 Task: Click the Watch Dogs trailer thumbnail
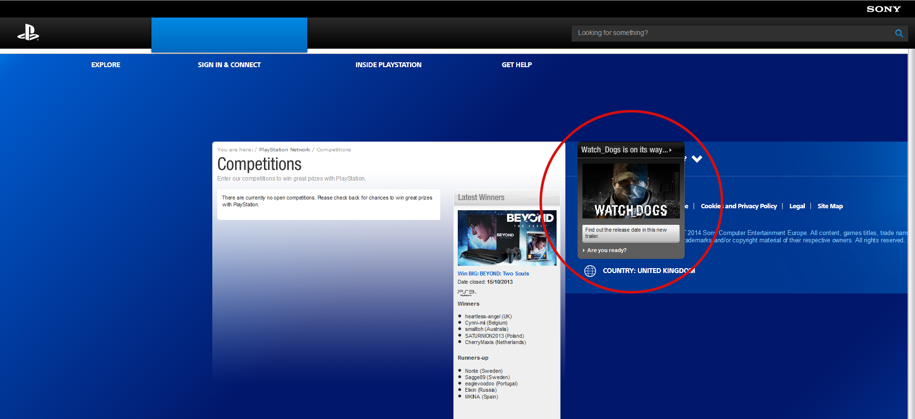click(x=631, y=191)
